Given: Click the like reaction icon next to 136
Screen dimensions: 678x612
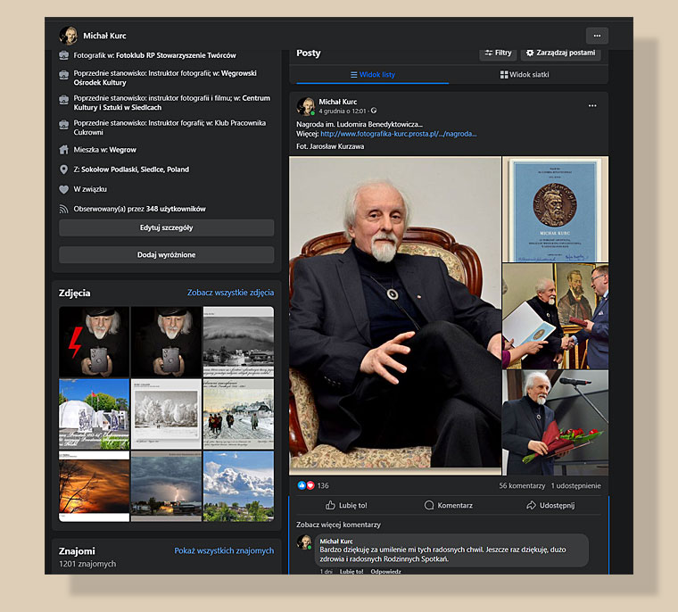Looking at the screenshot, I should click(302, 485).
